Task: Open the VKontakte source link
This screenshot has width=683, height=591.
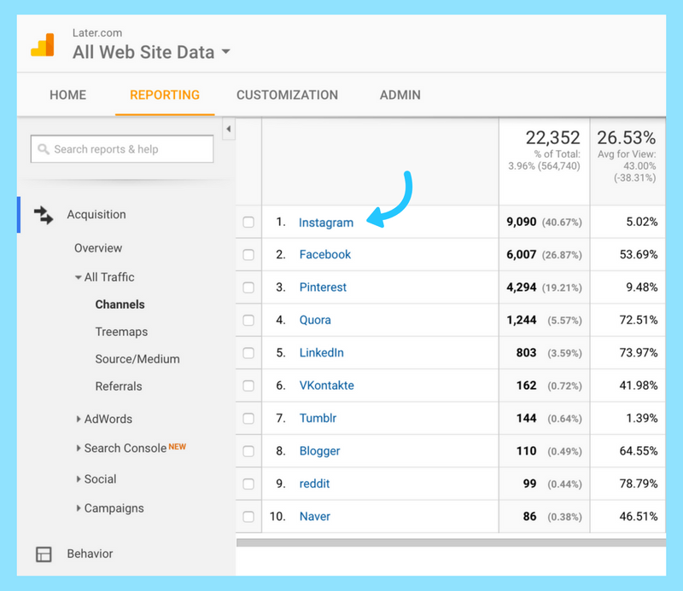Action: tap(327, 385)
